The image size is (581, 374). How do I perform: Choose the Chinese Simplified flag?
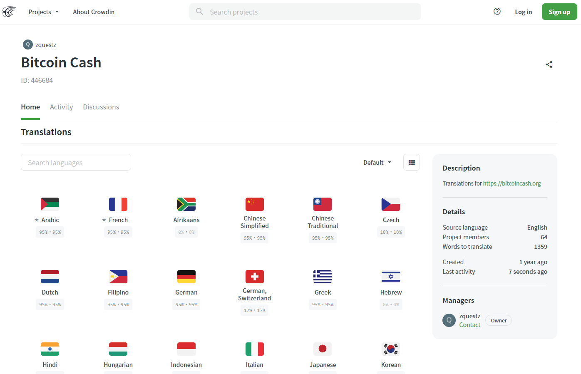tap(255, 204)
